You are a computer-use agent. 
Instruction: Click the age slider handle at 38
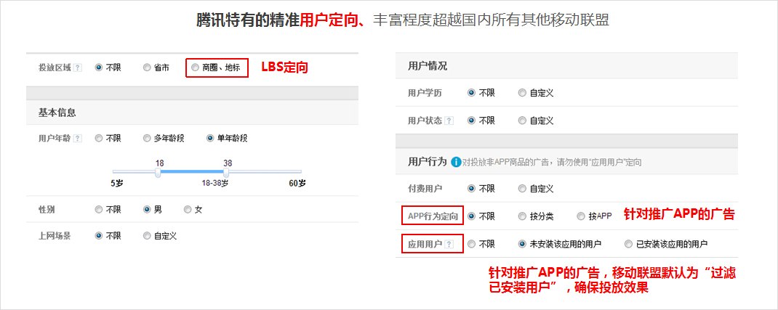point(226,172)
